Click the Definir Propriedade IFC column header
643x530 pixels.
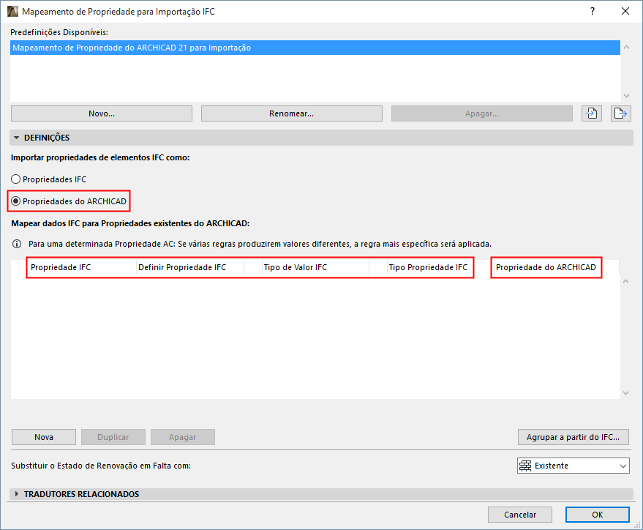(190, 267)
